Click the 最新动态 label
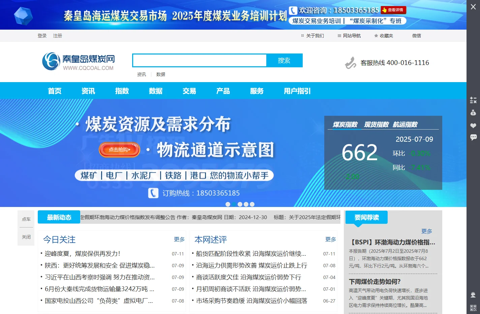Viewport: 480px width, 314px height. point(59,217)
